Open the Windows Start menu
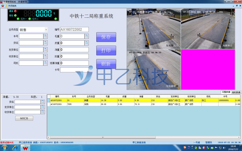The width and height of the screenshot is (242, 151). 4,148
